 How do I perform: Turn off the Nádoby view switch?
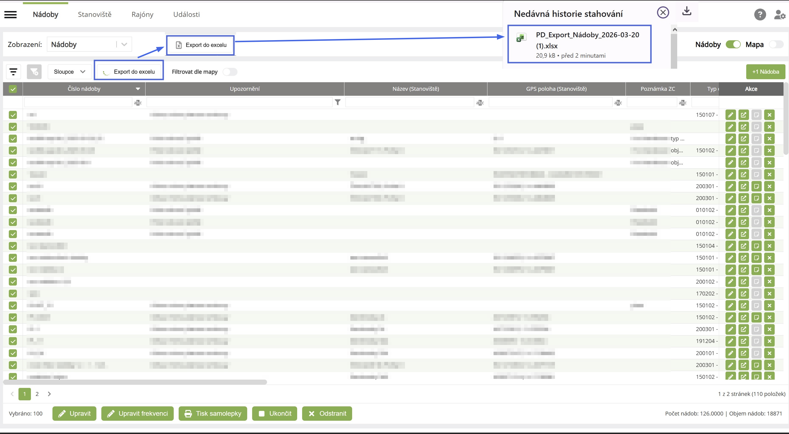click(x=733, y=44)
